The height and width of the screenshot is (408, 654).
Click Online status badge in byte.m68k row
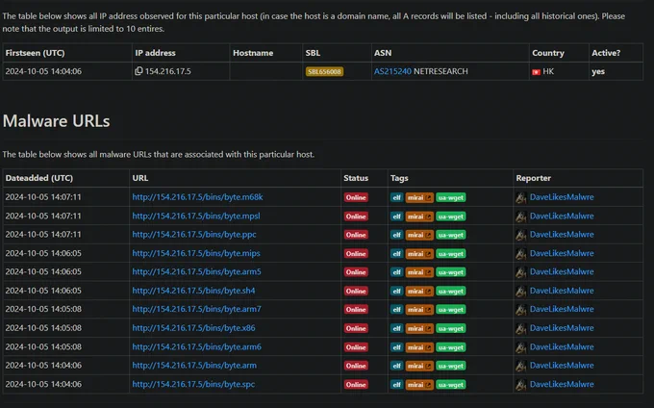click(356, 197)
